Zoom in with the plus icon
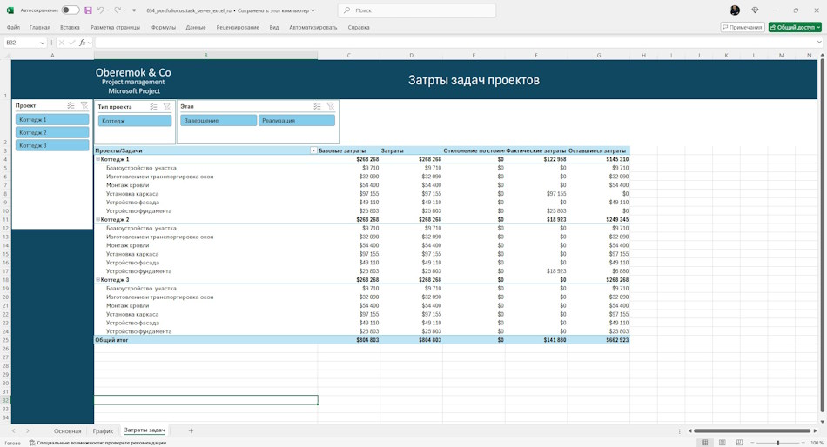The height and width of the screenshot is (447, 827). 803,443
